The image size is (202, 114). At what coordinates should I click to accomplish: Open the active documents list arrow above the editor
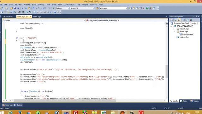pos(166,17)
